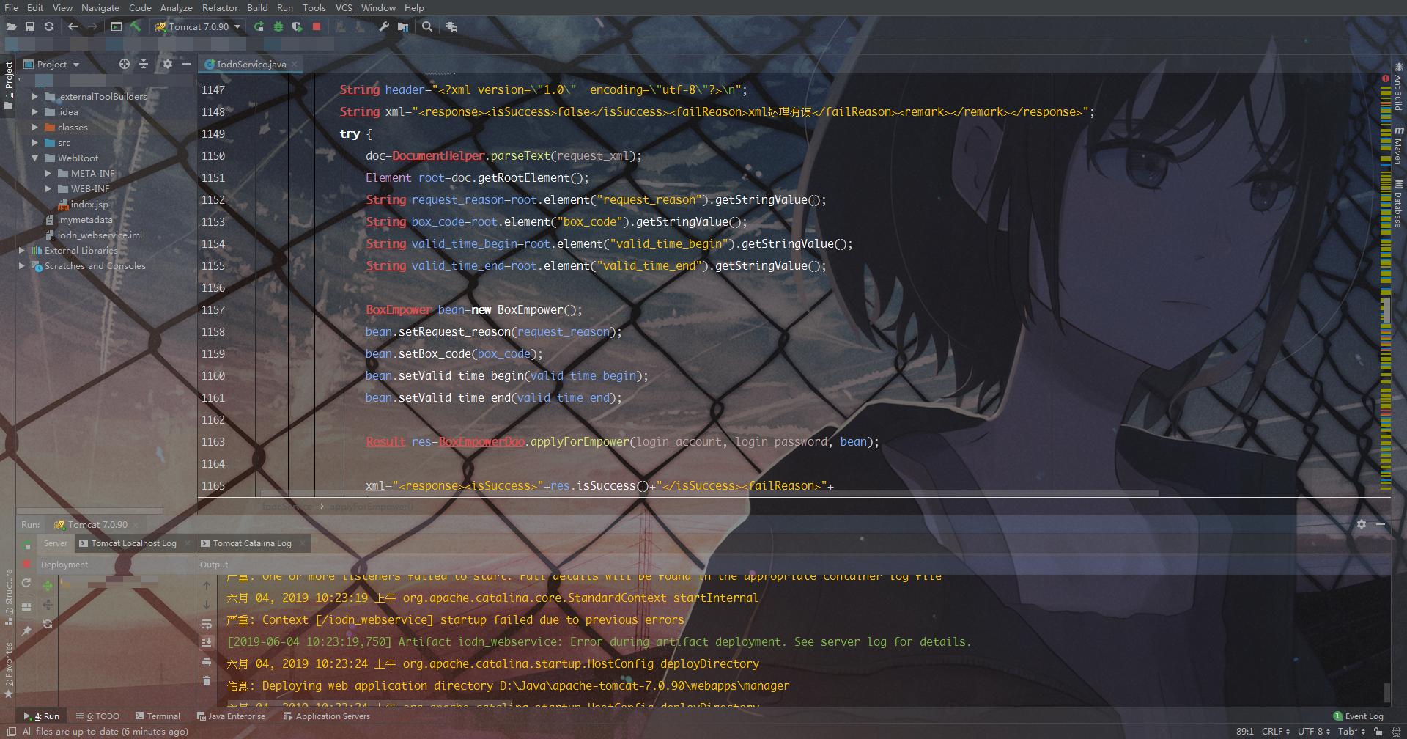Select the Server tab in Run panel
The height and width of the screenshot is (739, 1407).
tap(55, 543)
